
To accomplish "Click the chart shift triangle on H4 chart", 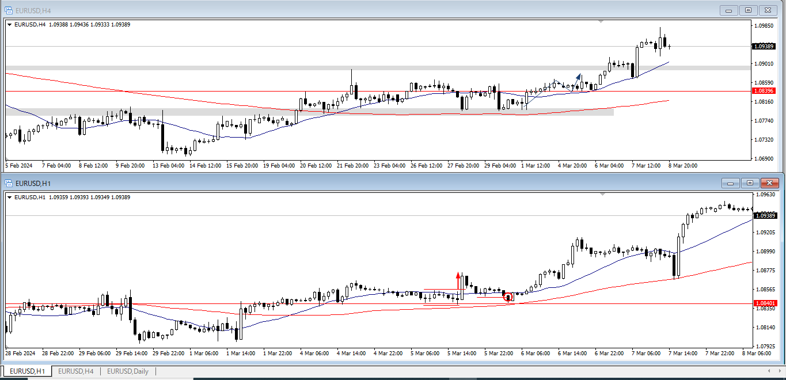I will point(601,21).
